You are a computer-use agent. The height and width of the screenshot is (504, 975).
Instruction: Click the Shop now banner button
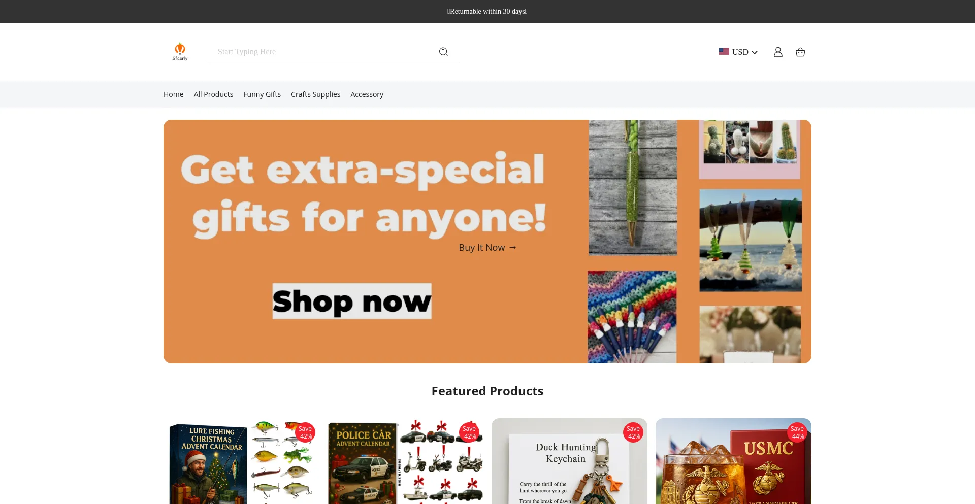click(x=352, y=301)
